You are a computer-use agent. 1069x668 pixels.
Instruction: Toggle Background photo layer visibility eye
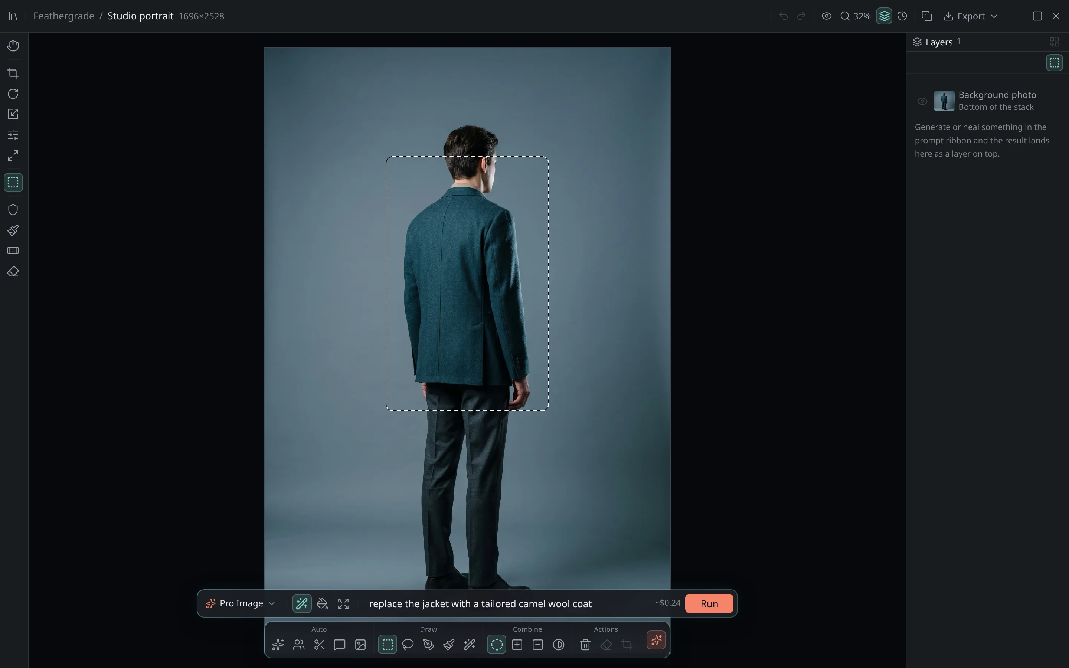922,101
